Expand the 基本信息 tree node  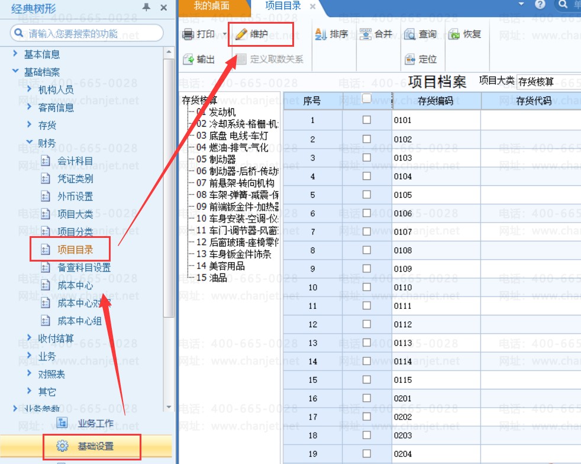coord(15,53)
